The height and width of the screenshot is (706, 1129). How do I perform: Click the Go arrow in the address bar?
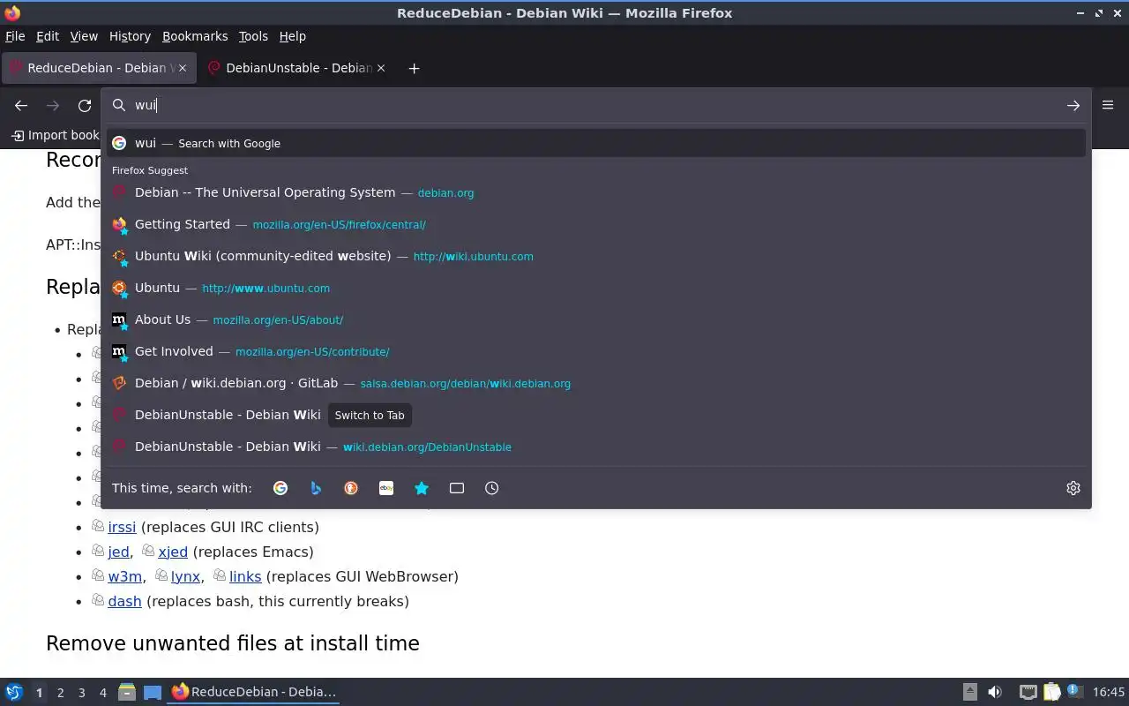tap(1073, 105)
